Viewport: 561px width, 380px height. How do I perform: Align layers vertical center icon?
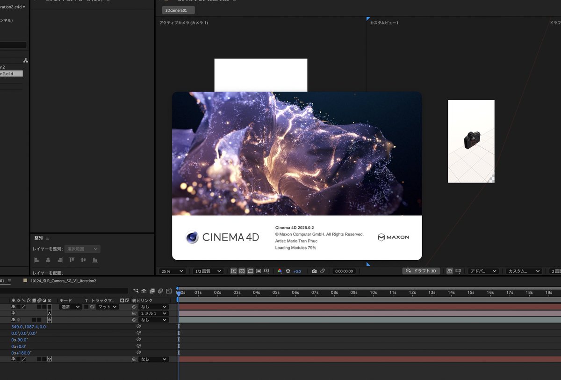point(83,260)
